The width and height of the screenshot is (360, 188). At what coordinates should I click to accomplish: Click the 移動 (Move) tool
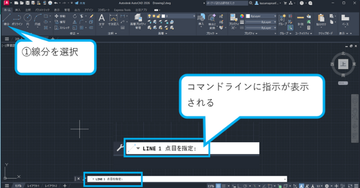(60, 16)
